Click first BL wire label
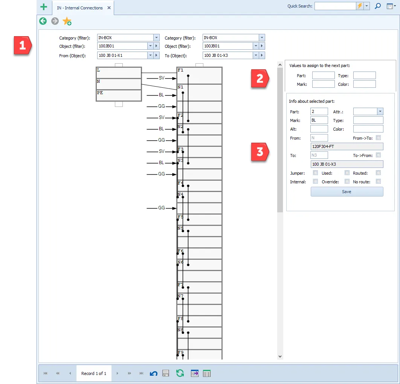This screenshot has width=400, height=384. [161, 95]
